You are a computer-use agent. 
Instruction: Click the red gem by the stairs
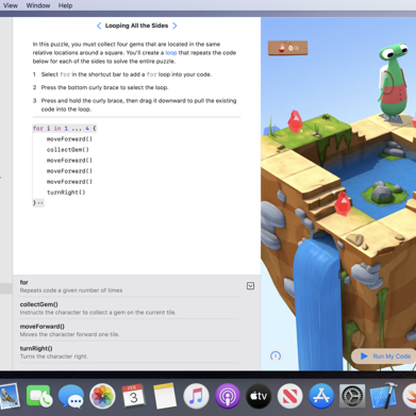343,204
